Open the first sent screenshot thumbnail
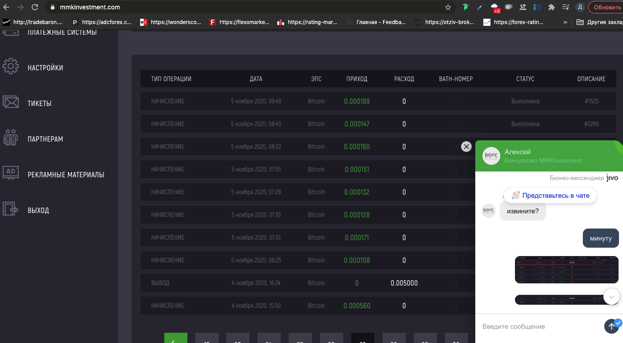623x343 pixels. coord(567,269)
